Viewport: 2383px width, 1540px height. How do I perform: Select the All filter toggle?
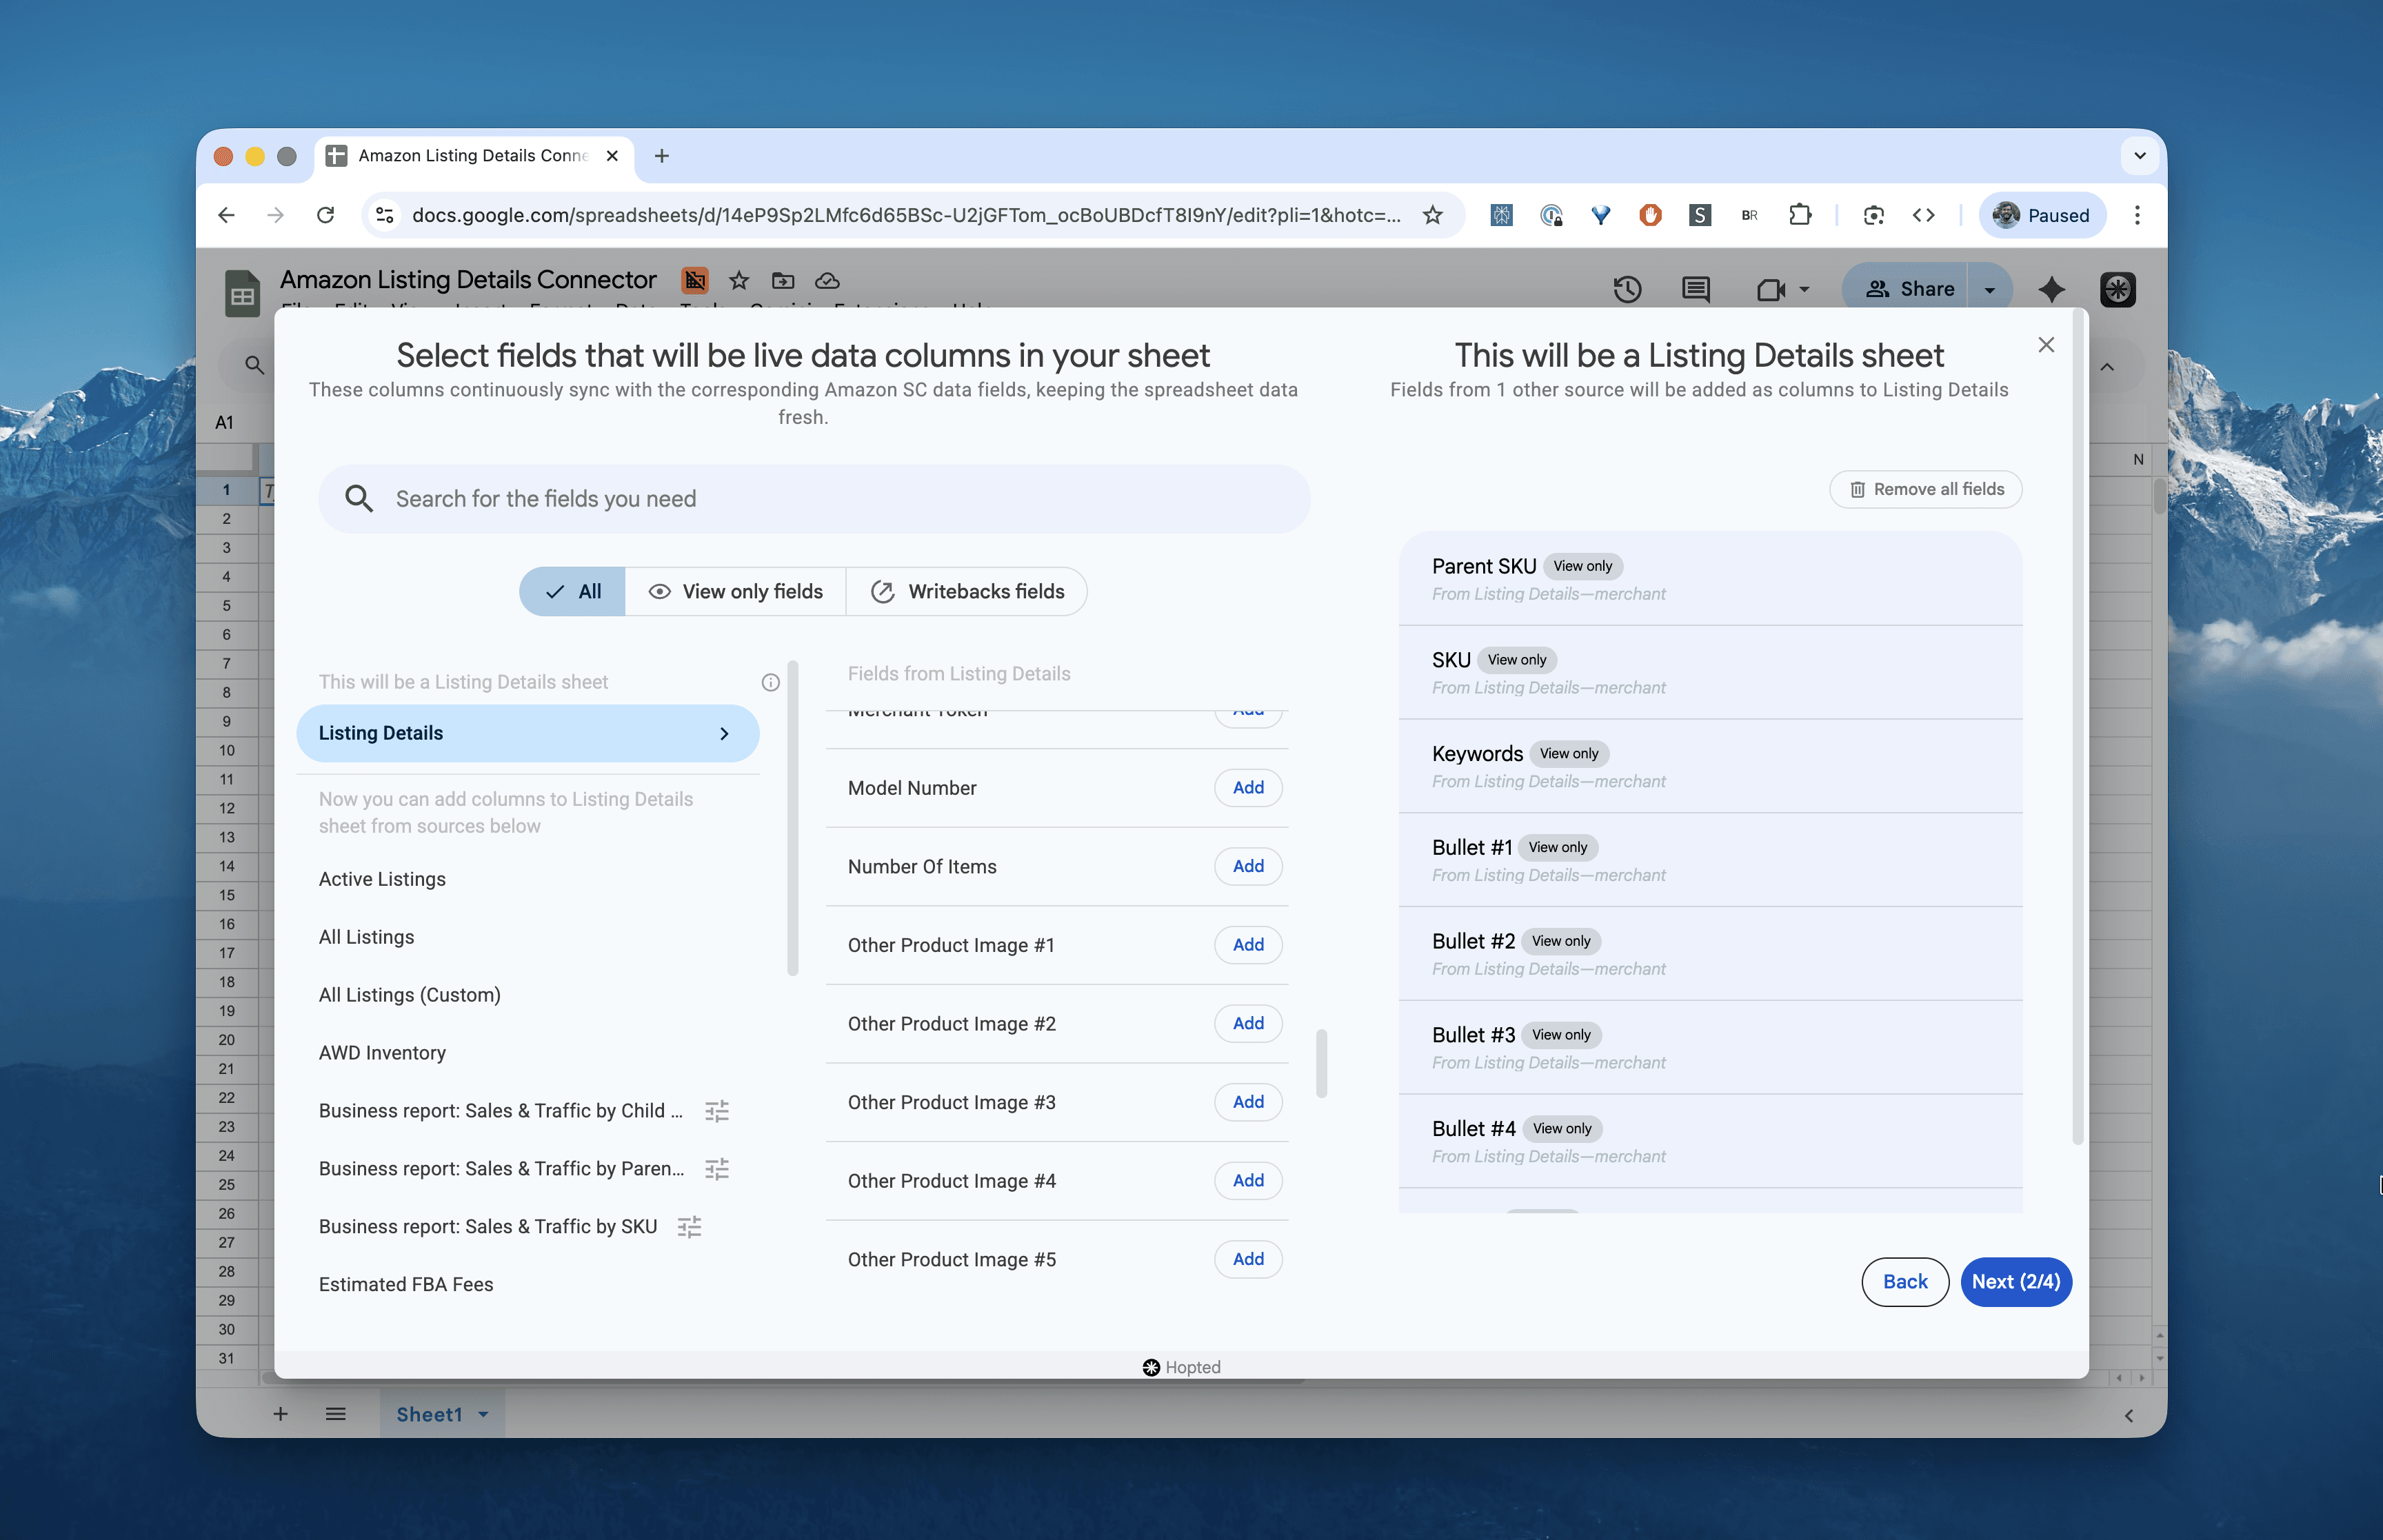[x=573, y=592]
